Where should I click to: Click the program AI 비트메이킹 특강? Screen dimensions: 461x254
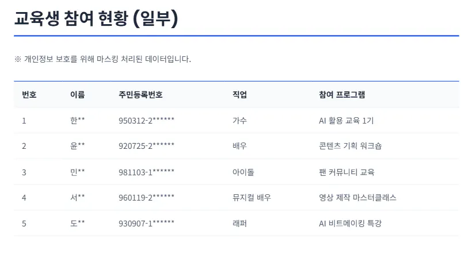350,223
